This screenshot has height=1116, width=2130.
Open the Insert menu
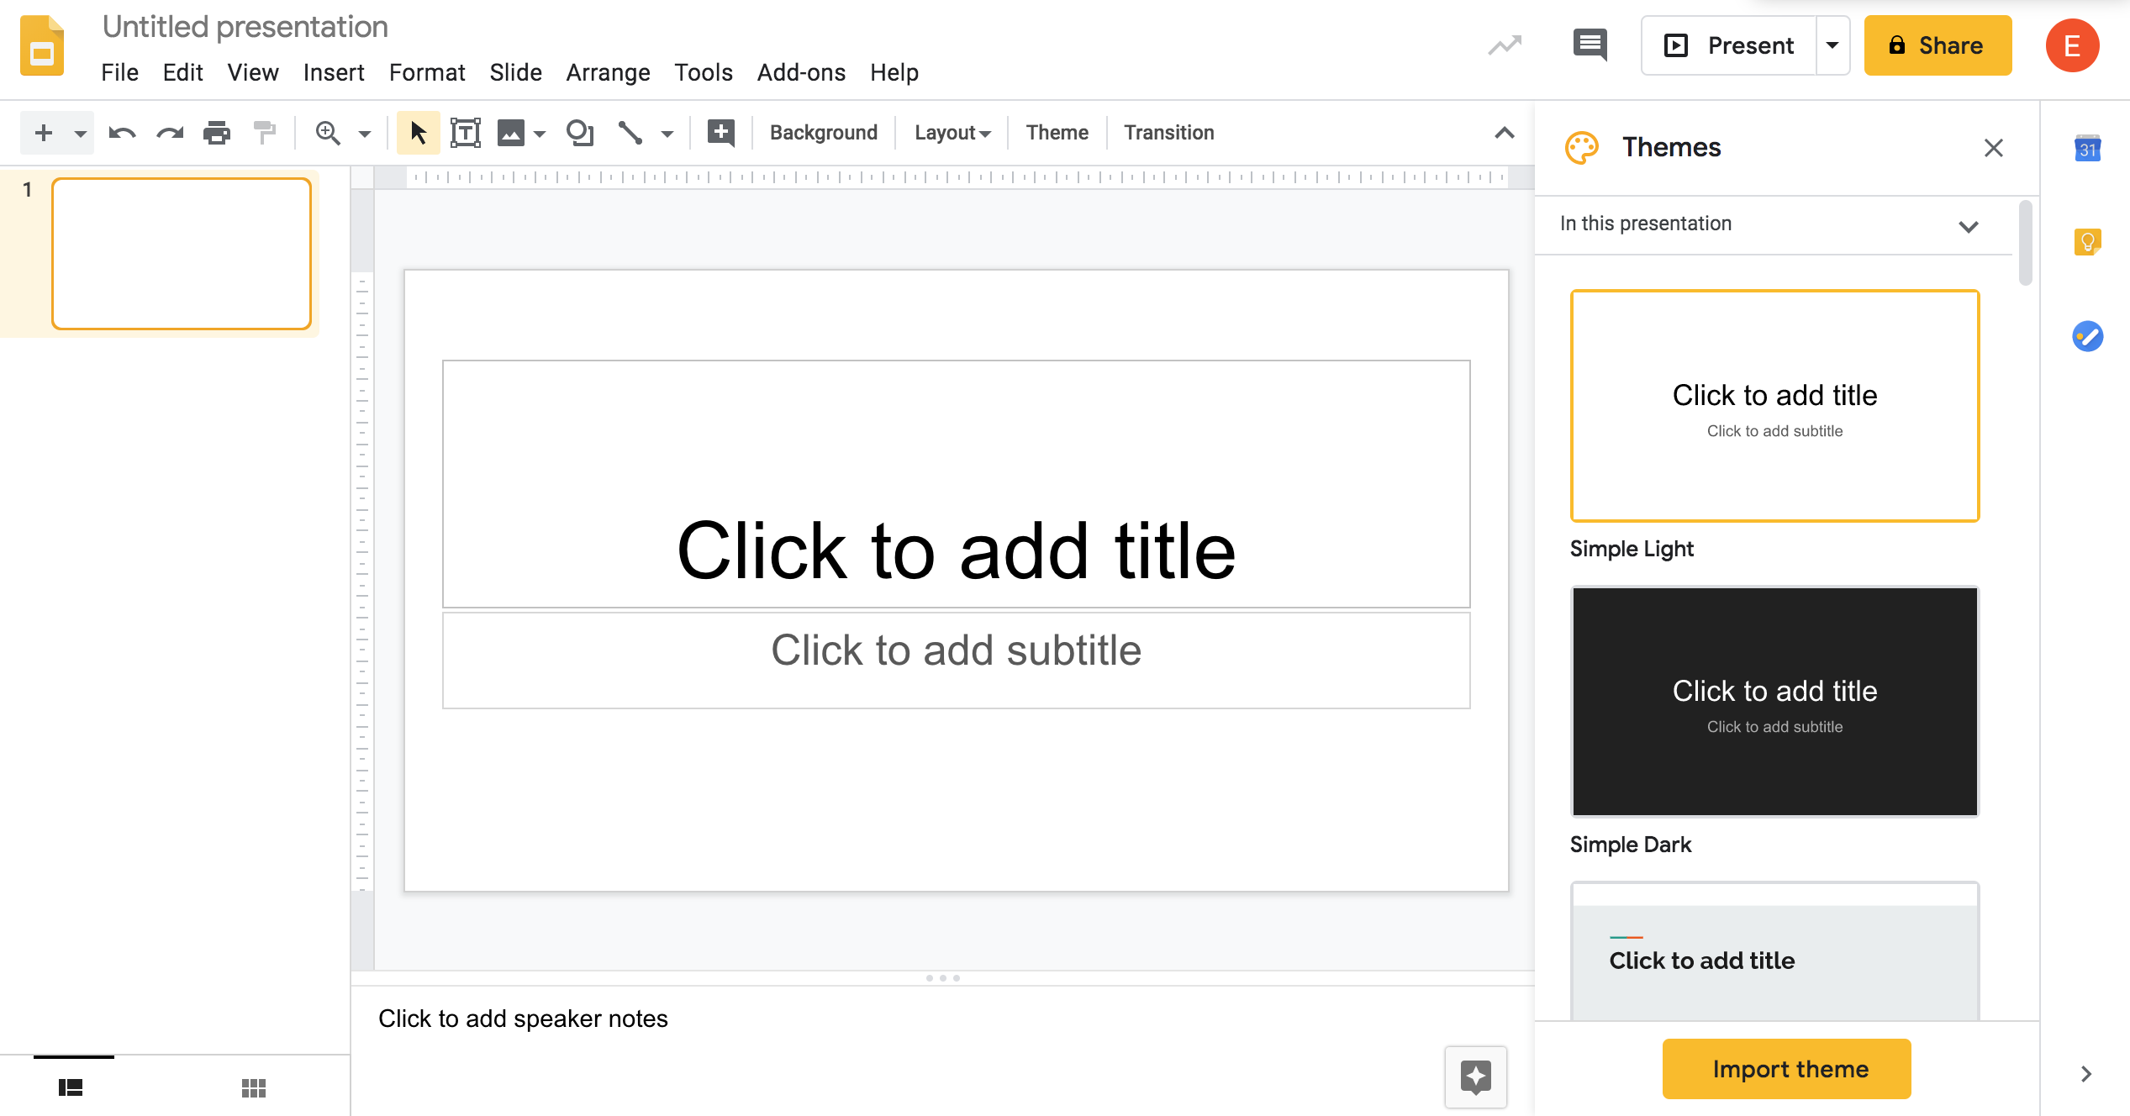(x=333, y=72)
